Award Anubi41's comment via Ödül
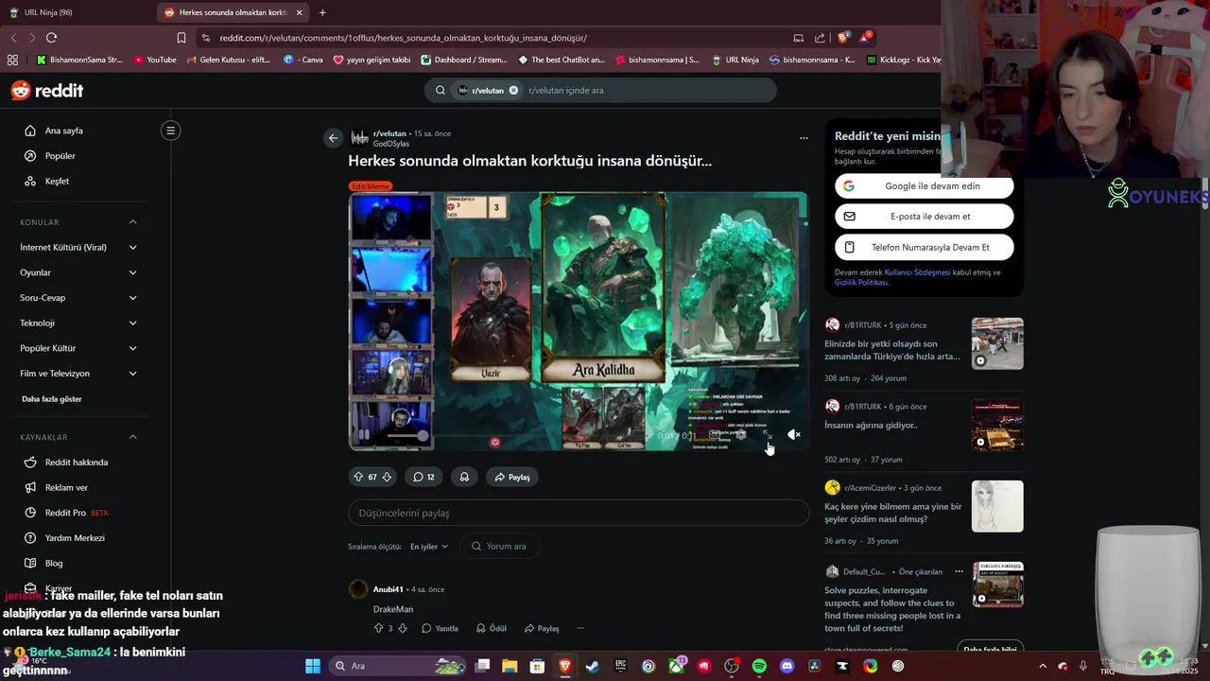The image size is (1210, 681). pyautogui.click(x=492, y=628)
